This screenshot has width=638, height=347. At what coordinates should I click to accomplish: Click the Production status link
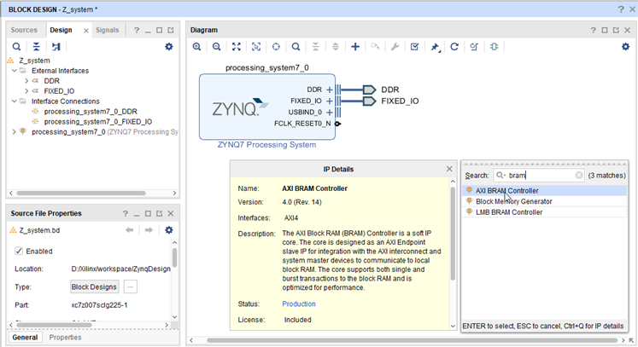point(299,304)
